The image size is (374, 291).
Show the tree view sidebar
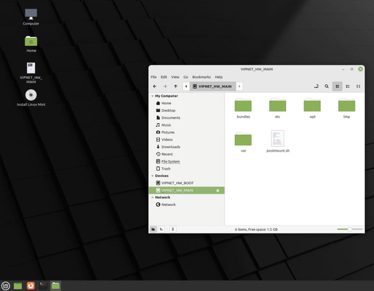pos(161,229)
